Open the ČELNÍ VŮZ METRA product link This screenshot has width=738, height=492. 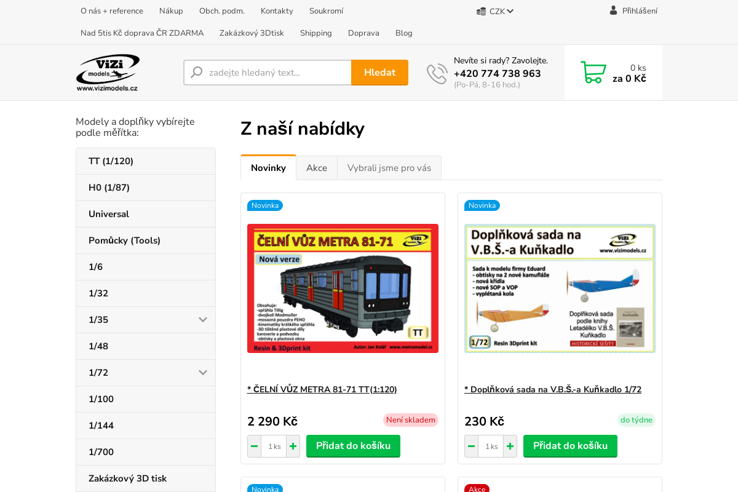(322, 389)
